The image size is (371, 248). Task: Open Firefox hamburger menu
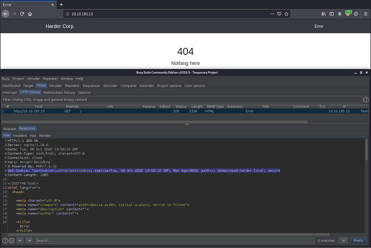tap(366, 14)
